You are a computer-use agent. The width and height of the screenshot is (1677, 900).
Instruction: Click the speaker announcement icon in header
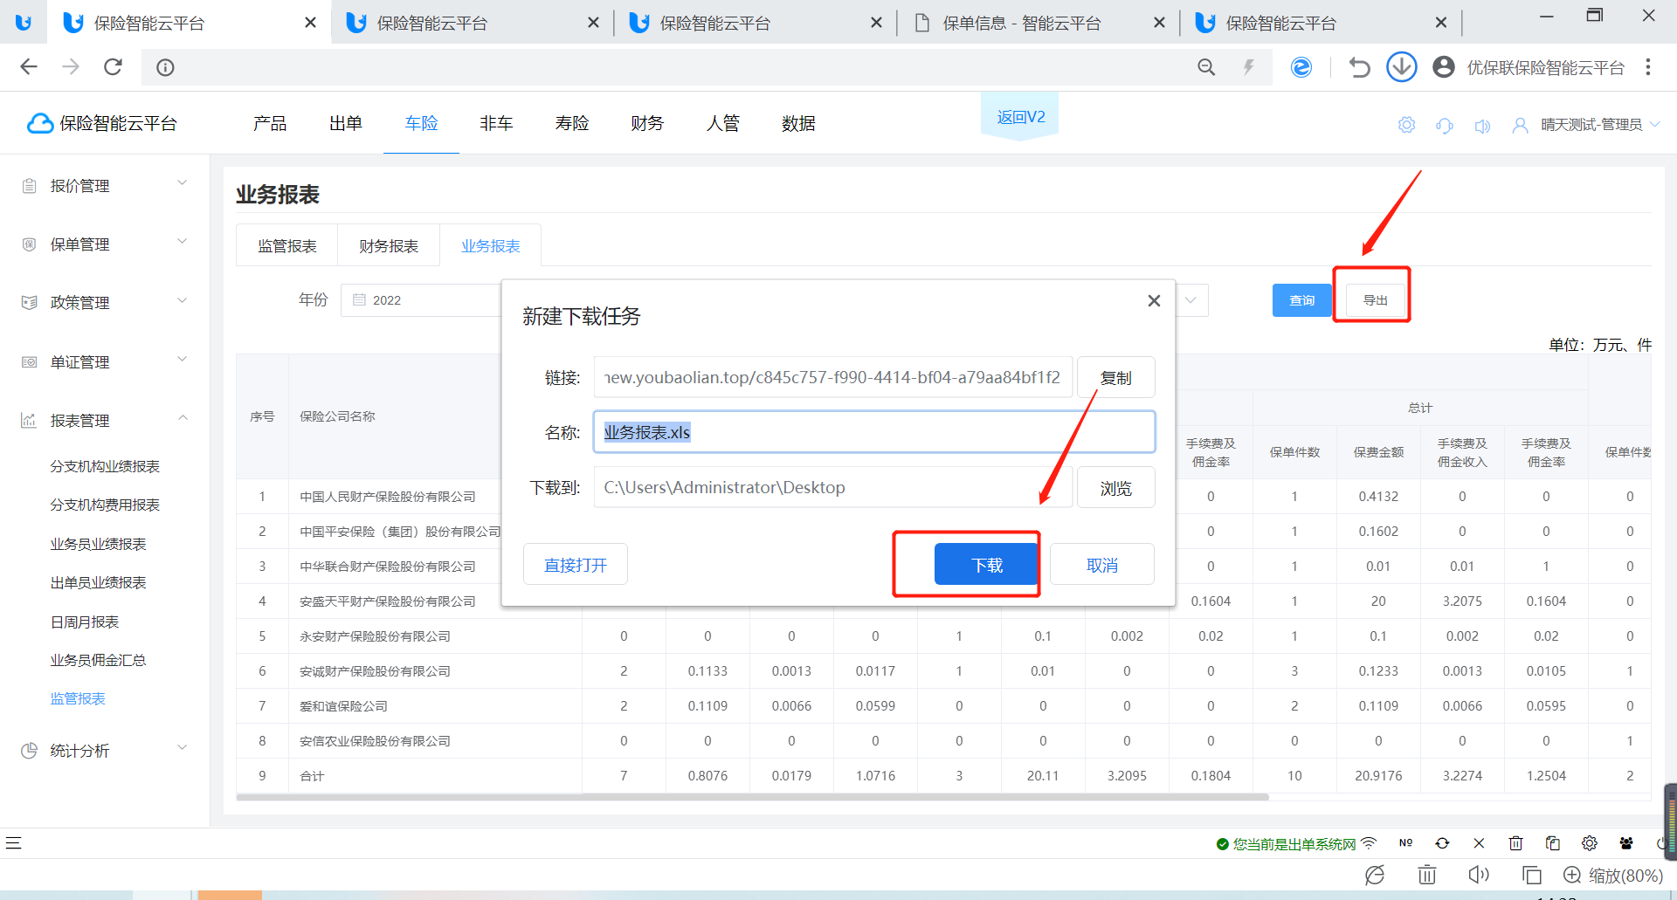click(x=1482, y=126)
